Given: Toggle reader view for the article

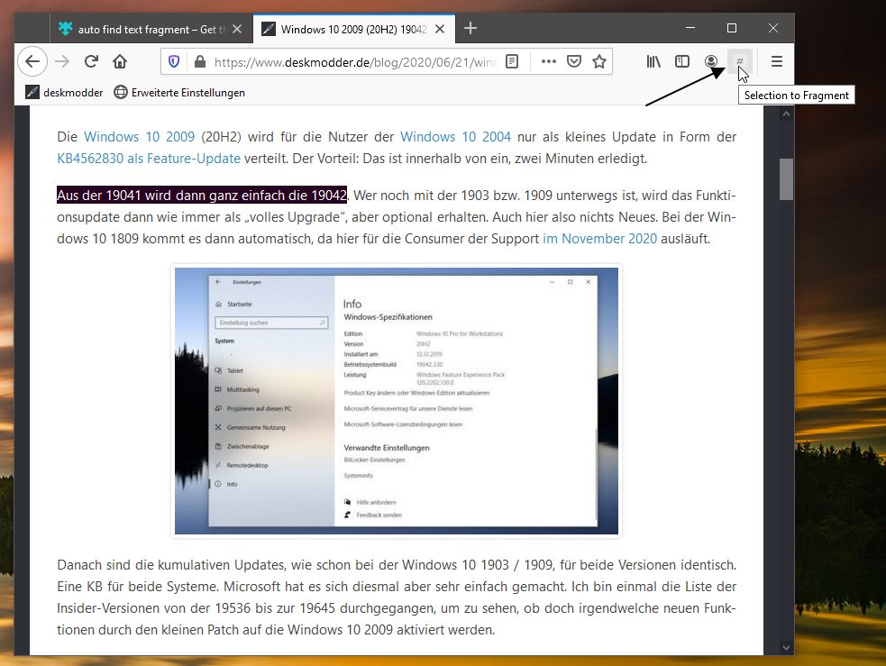Looking at the screenshot, I should click(512, 61).
